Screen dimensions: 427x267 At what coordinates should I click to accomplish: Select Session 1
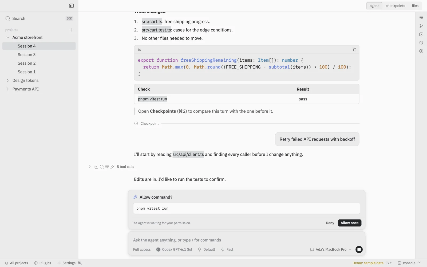coord(39,72)
